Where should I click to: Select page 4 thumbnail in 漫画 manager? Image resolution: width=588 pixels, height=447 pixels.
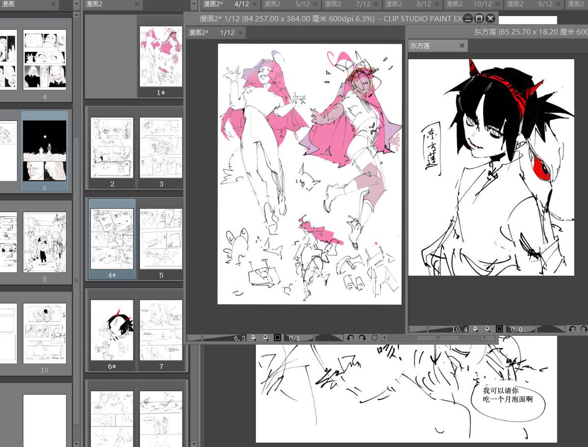pos(45,60)
